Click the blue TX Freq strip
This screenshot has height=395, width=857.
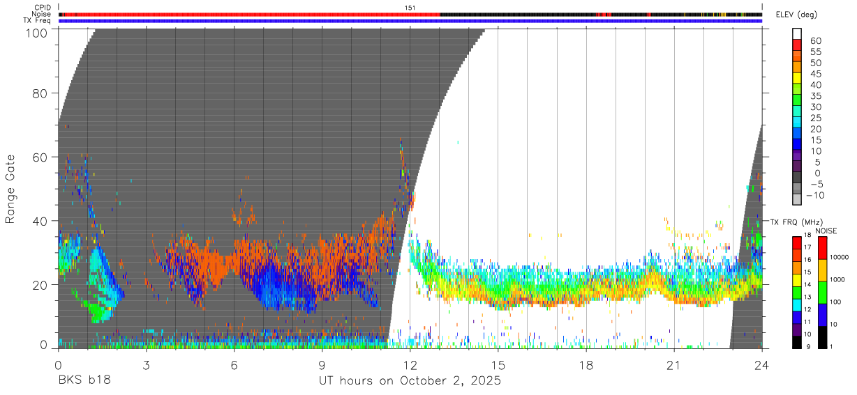tap(410, 21)
